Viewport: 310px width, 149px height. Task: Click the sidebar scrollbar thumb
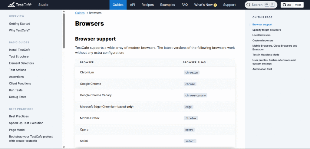click(x=64, y=31)
